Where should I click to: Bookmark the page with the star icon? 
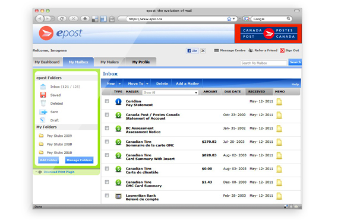coord(229,19)
